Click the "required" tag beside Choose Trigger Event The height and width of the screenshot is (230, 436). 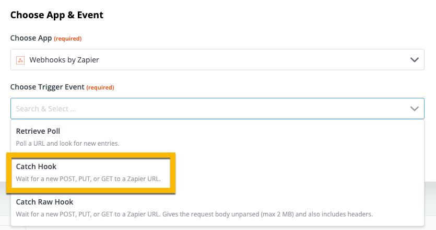click(x=100, y=87)
